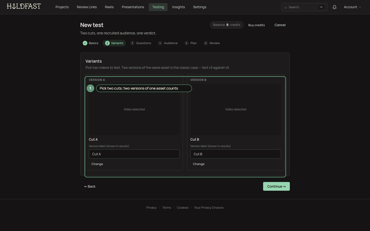Edit the Cut A version label field

(134, 154)
